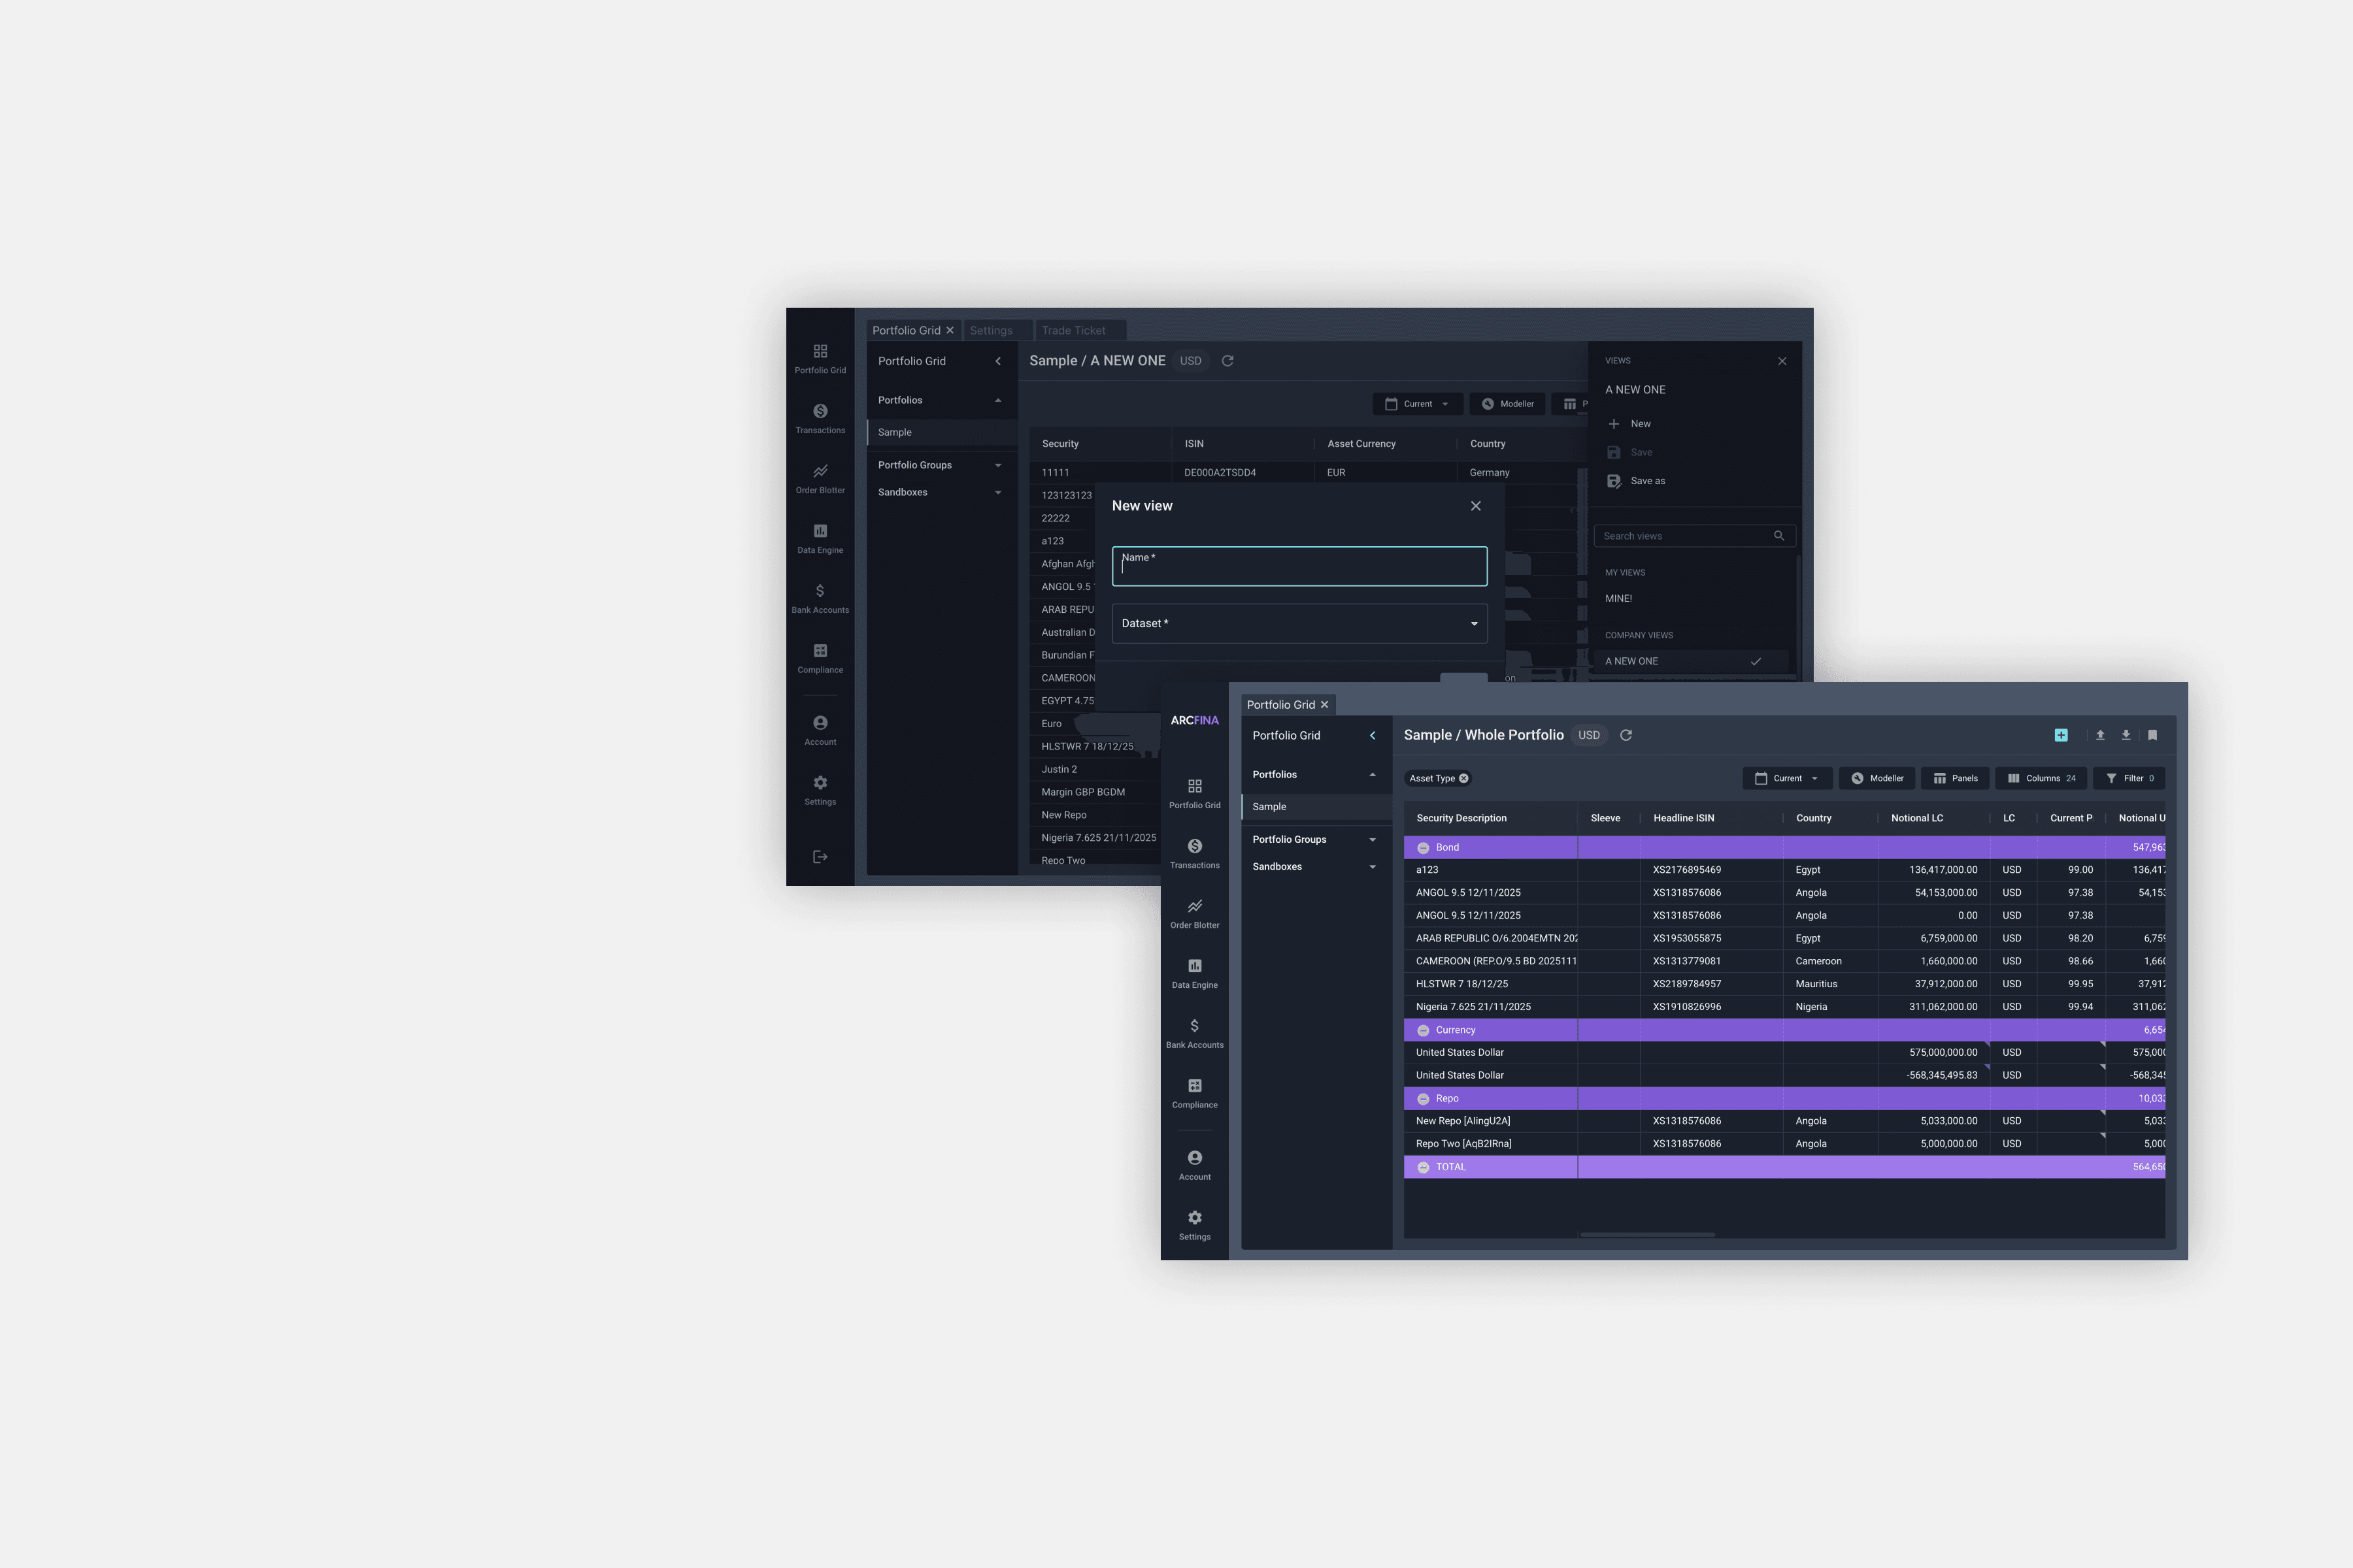The image size is (2353, 1568).
Task: Open the Current date dropdown
Action: click(1787, 778)
